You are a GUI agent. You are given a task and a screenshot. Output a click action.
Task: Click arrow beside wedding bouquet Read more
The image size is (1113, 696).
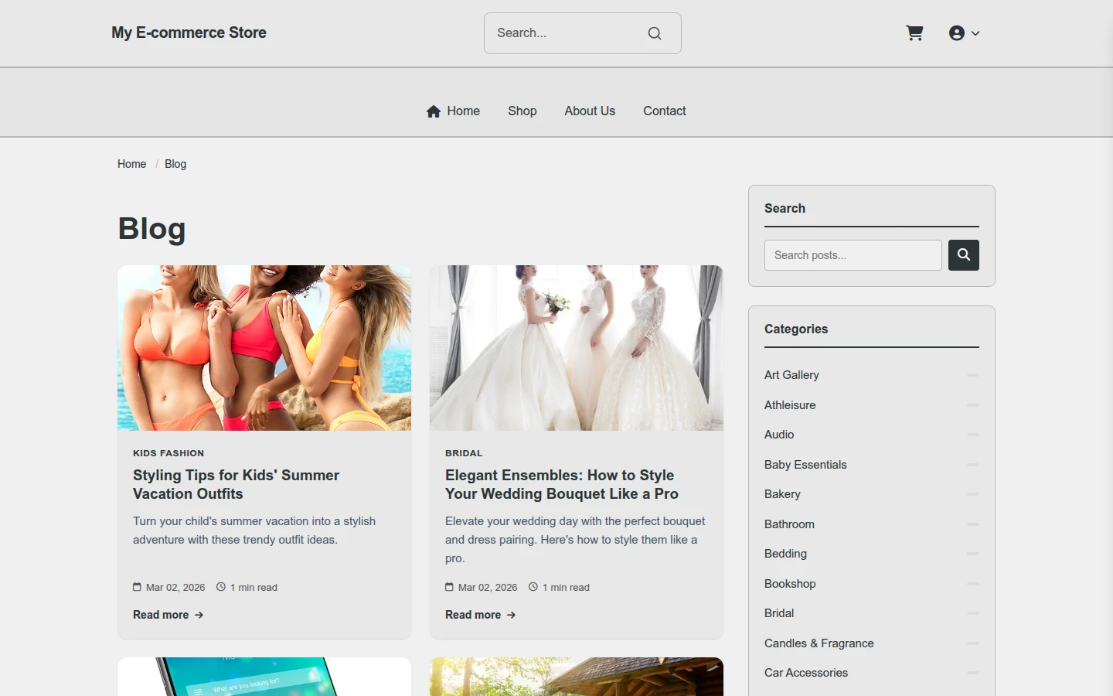[511, 615]
